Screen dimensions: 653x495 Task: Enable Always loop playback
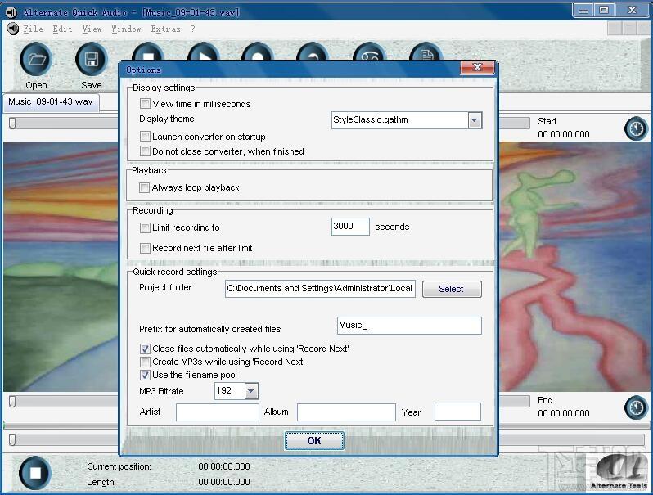tap(145, 187)
